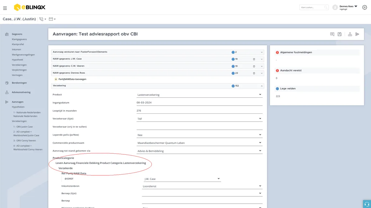Open the Lopende polis (Ja/Nee) dropdown
Viewport: 371px width, 208px height.
[x=199, y=135]
